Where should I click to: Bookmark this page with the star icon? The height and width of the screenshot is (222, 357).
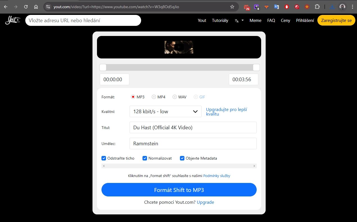click(232, 7)
